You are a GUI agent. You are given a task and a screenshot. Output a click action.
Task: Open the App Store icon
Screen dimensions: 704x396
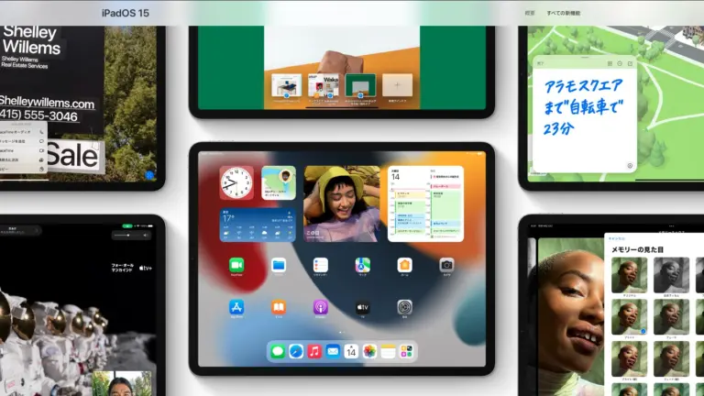(x=236, y=307)
